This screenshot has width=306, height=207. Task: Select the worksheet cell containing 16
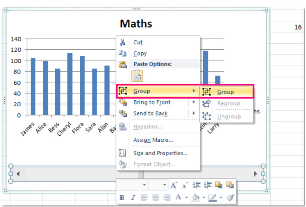coord(288,27)
